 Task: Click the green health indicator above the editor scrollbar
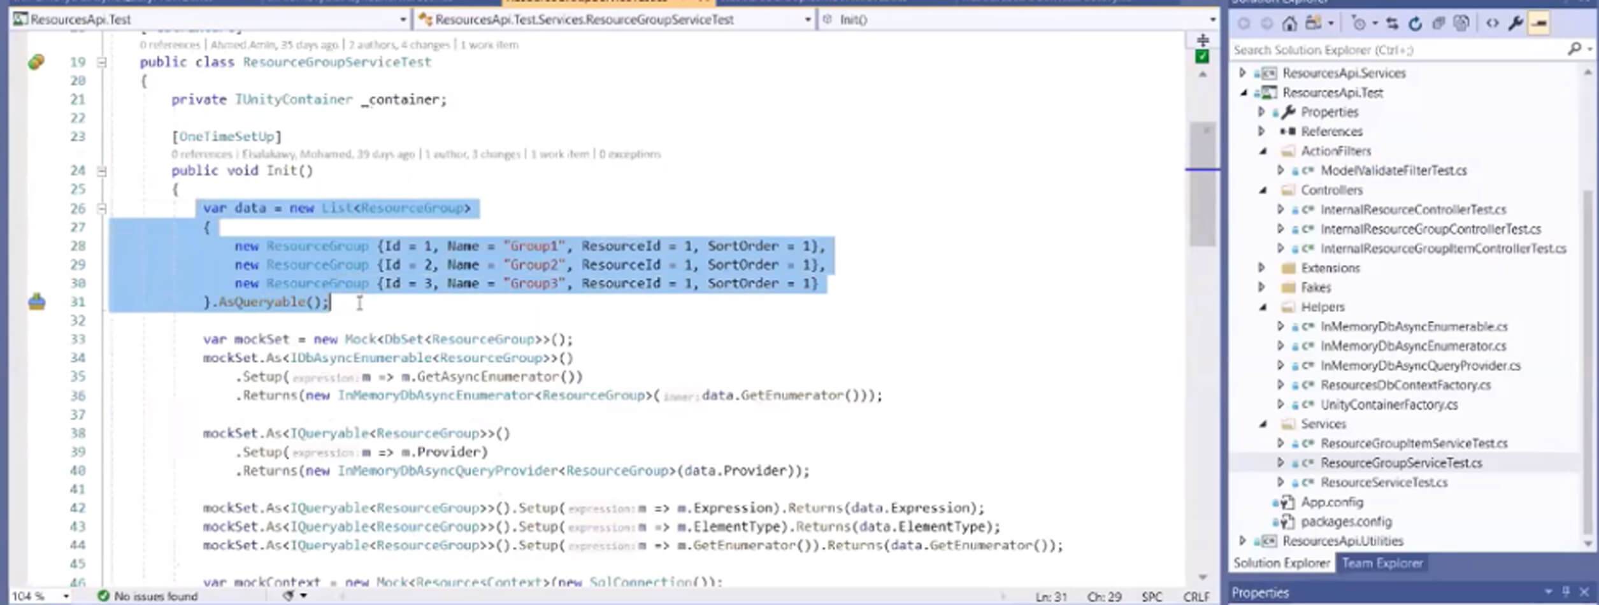coord(1201,56)
